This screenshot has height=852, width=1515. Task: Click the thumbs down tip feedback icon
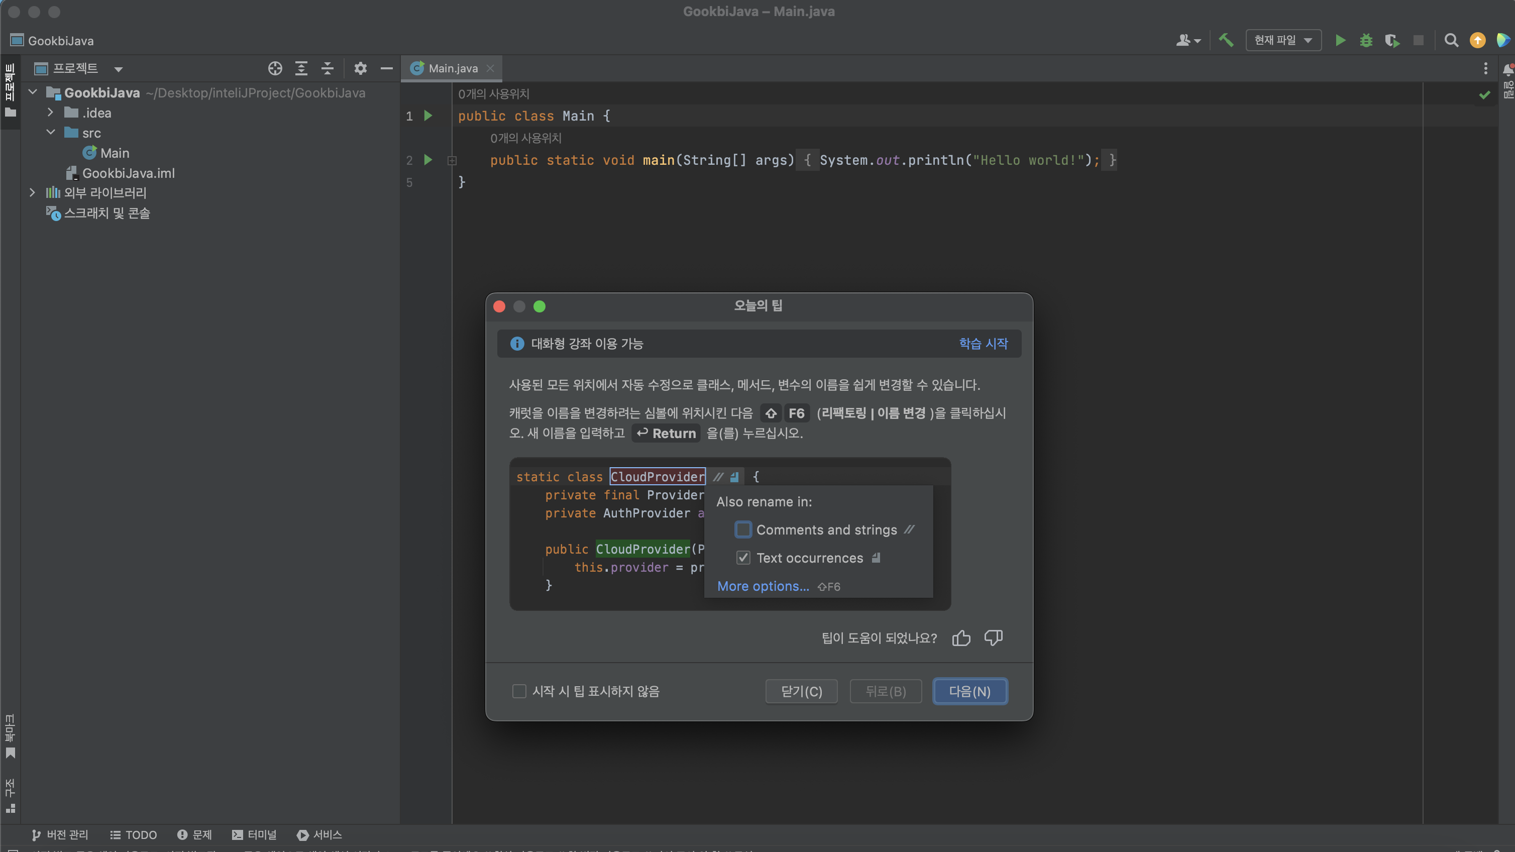pyautogui.click(x=993, y=638)
